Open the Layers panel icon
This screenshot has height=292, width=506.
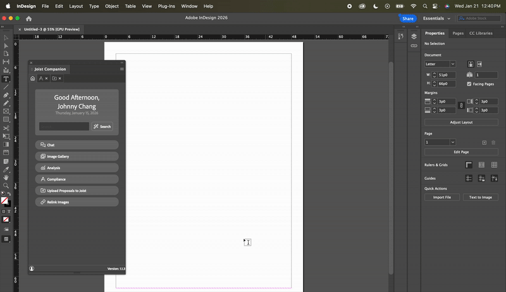pyautogui.click(x=414, y=37)
